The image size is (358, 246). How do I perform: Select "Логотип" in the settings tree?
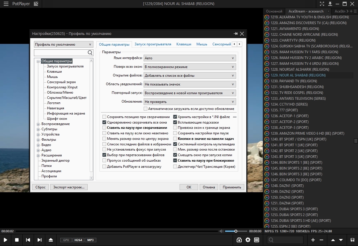coord(54,103)
